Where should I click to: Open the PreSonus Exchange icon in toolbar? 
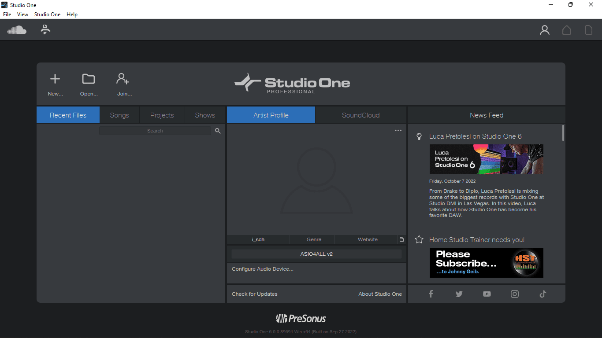pyautogui.click(x=45, y=30)
